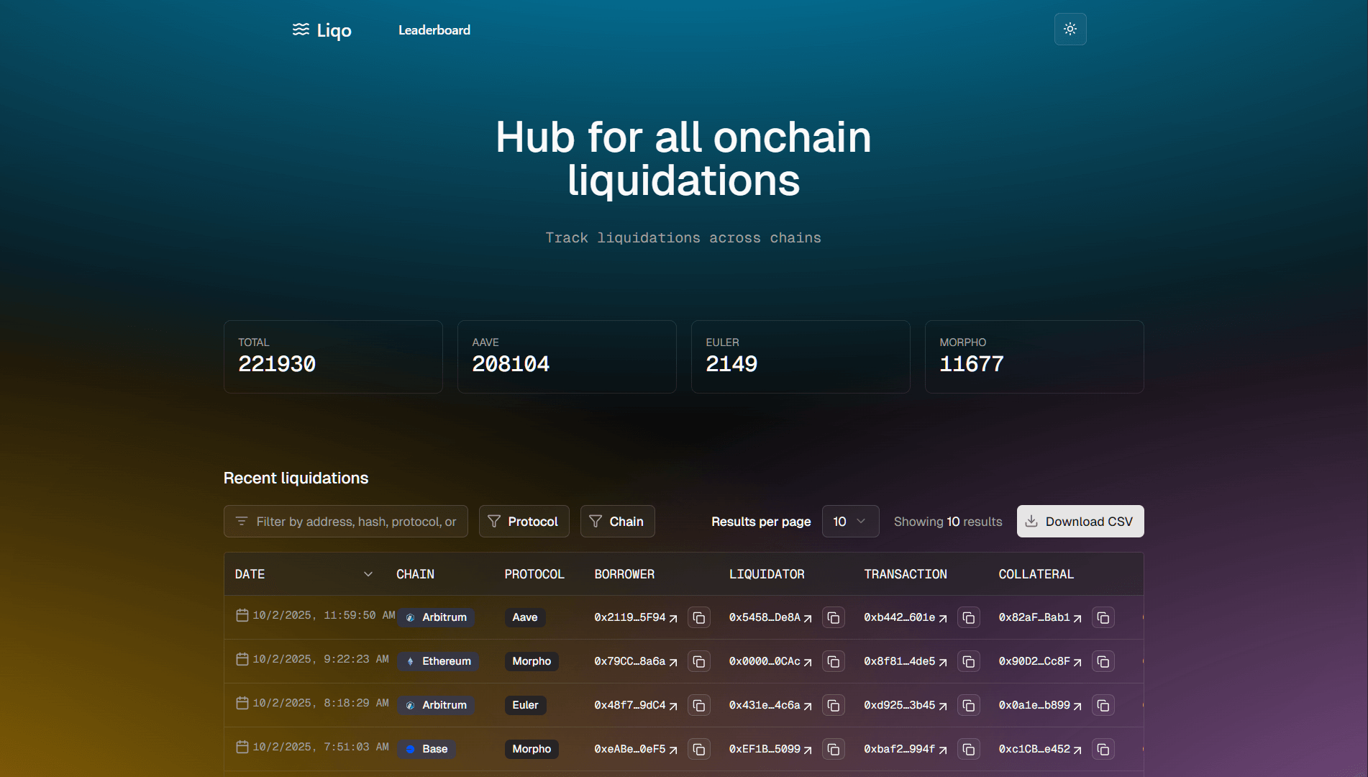Open liquidator 0x5458…De8A link
1368x777 pixels.
click(770, 618)
